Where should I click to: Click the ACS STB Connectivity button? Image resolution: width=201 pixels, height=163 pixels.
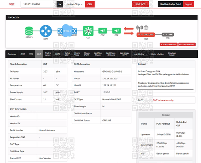coord(187,44)
